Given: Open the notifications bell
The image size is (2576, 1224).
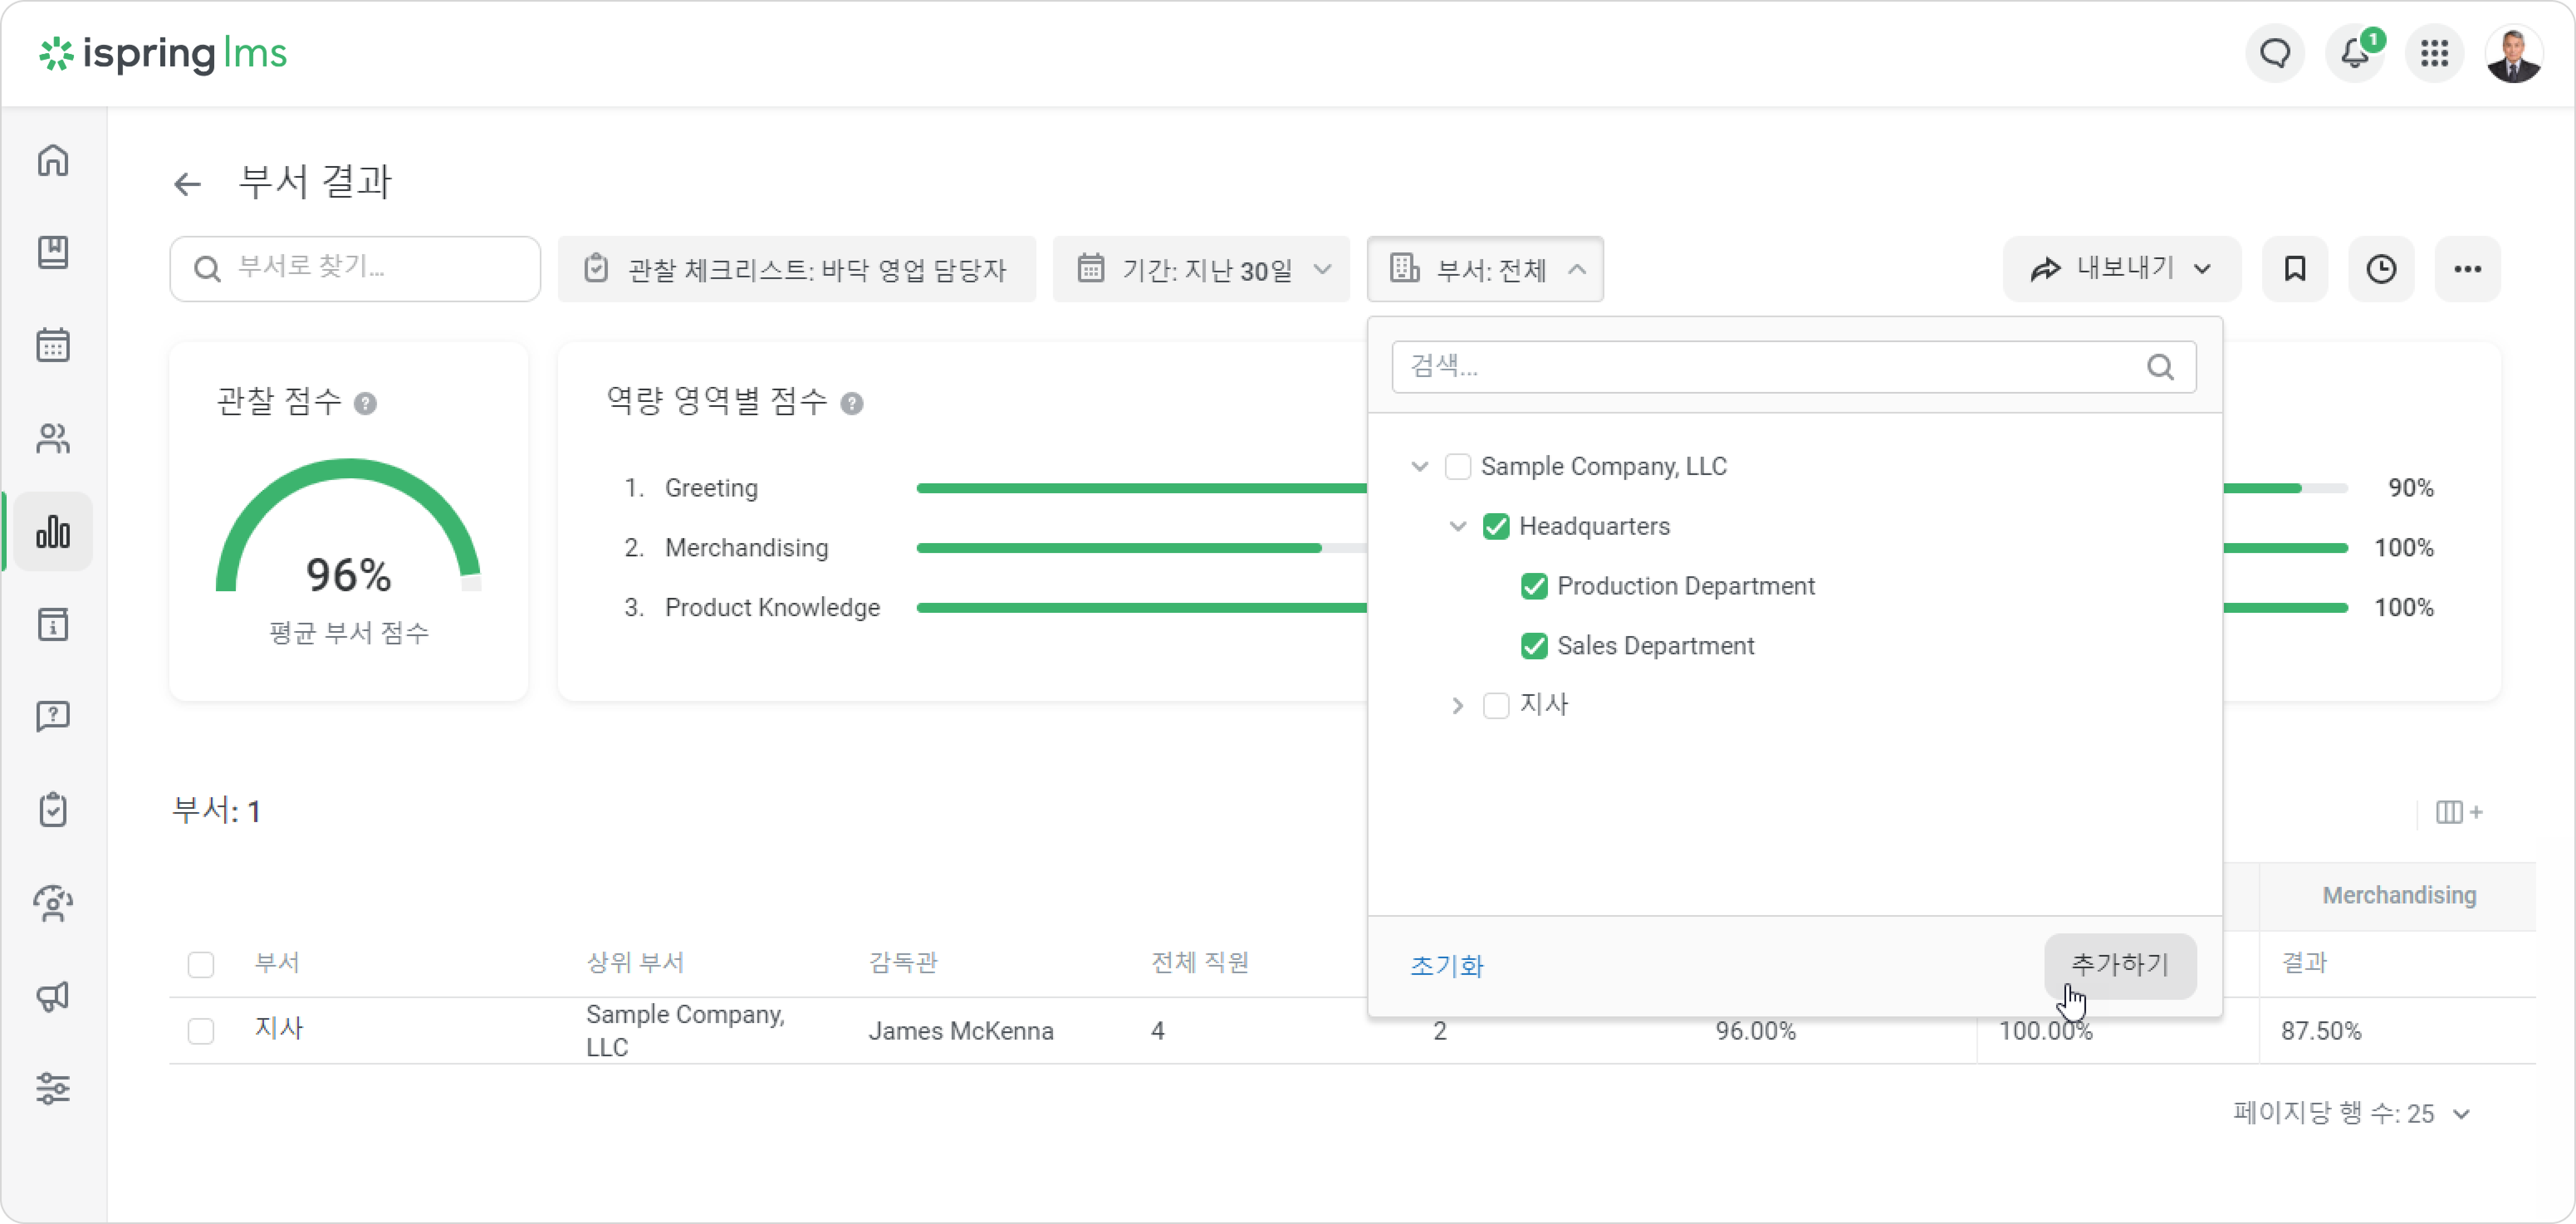Looking at the screenshot, I should tap(2355, 53).
